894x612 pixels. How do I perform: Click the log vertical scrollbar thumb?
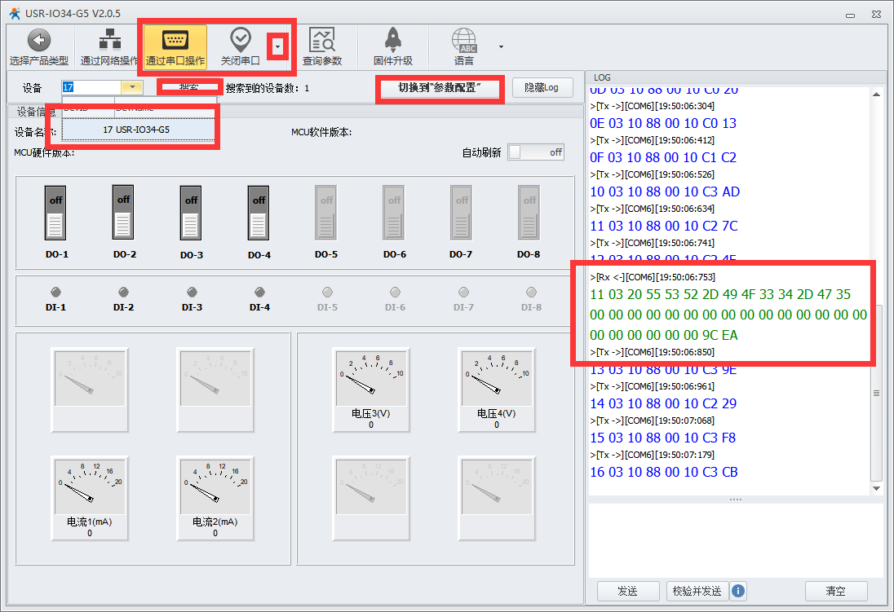coord(876,393)
